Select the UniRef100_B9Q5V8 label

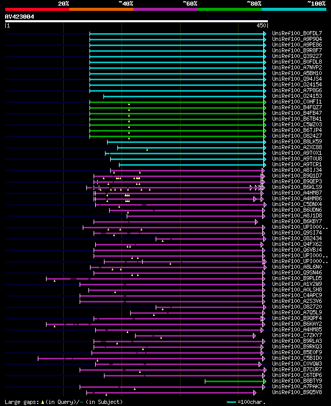pos(297,393)
